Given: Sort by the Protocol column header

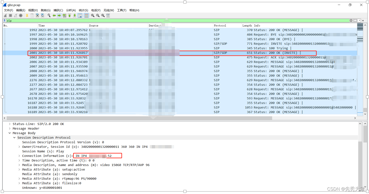Looking at the screenshot, I should [227, 26].
